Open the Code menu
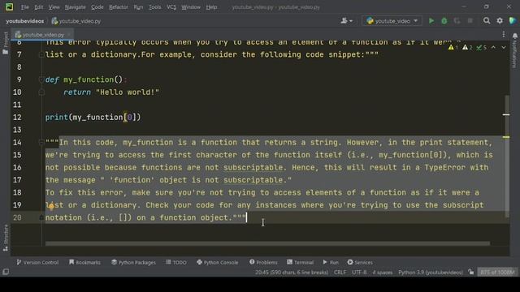The image size is (520, 292). [x=97, y=7]
